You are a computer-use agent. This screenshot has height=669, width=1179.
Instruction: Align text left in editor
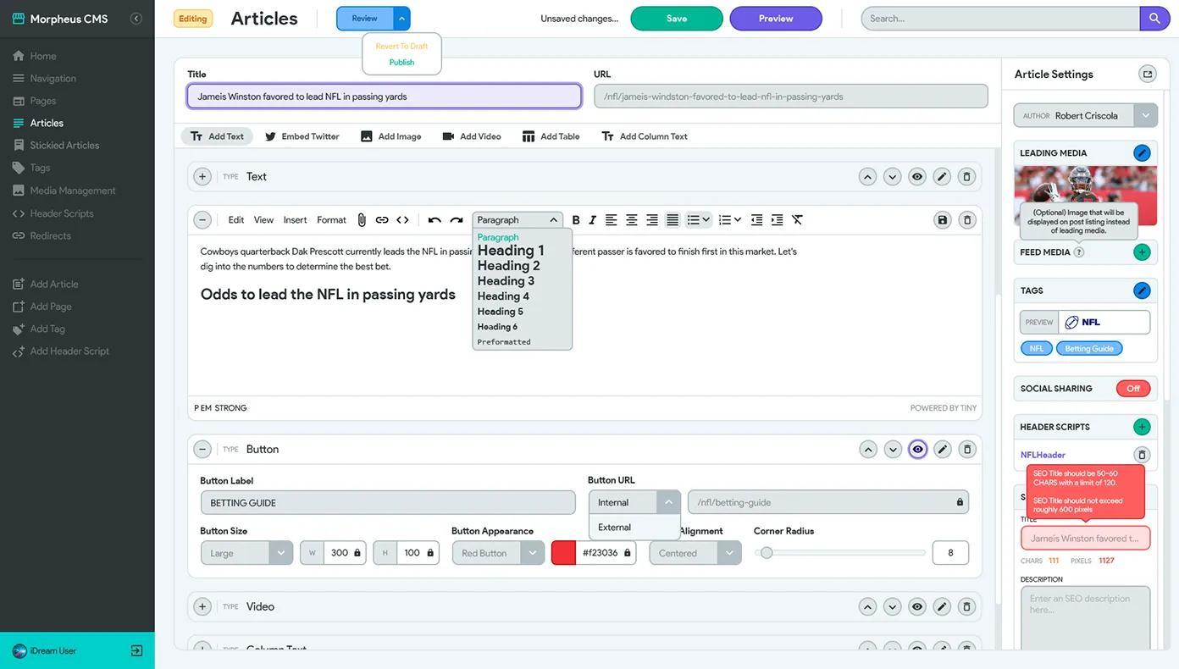611,220
